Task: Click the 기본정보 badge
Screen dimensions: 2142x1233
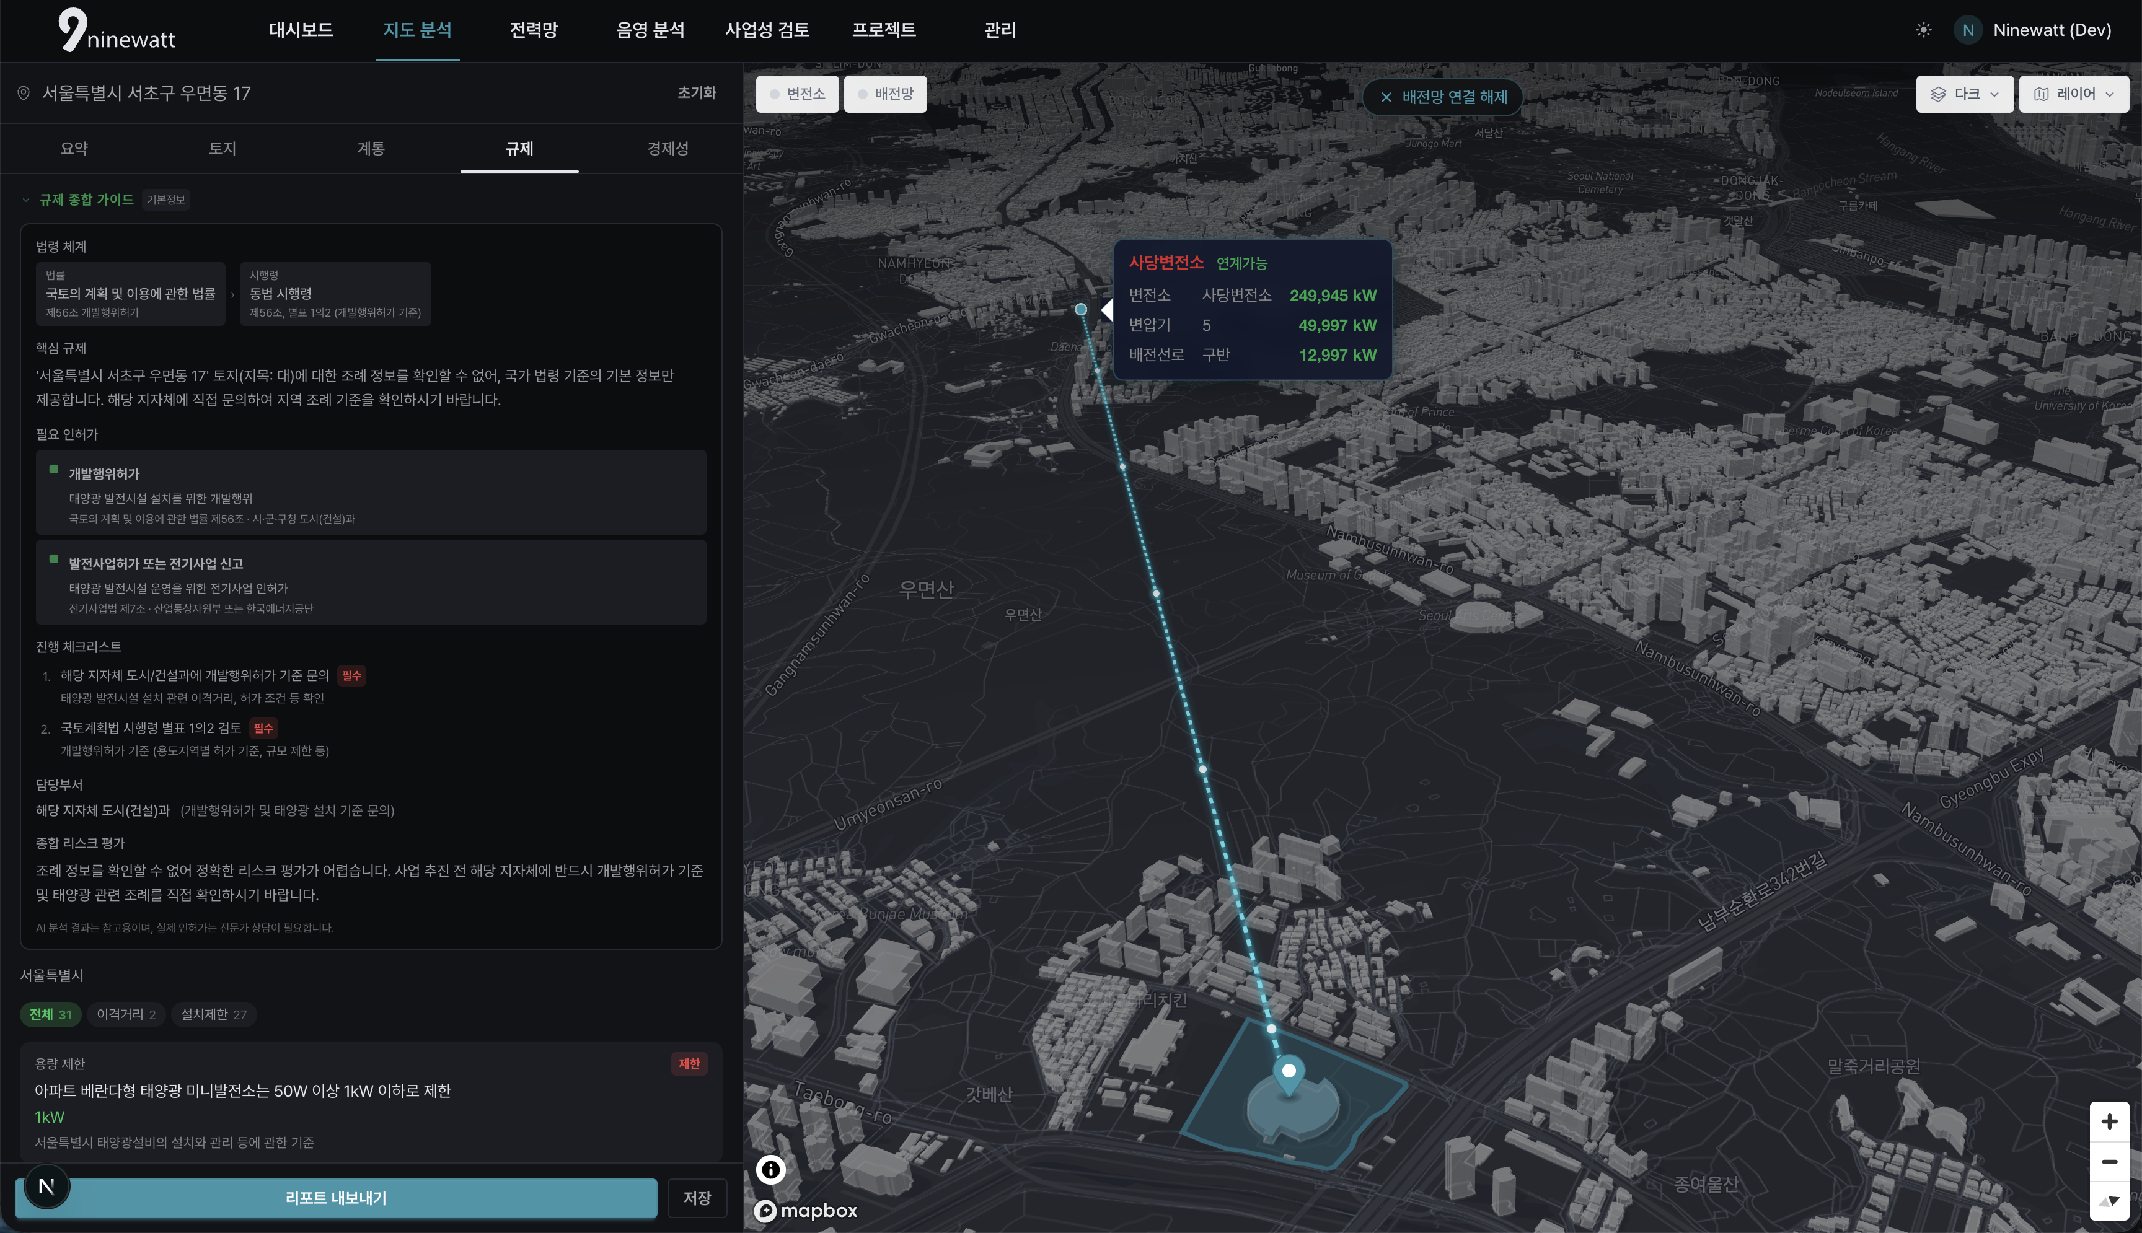Action: [x=166, y=200]
